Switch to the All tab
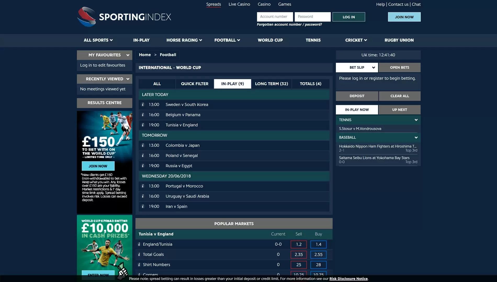Screen dimensions: 497x282 tap(157, 84)
